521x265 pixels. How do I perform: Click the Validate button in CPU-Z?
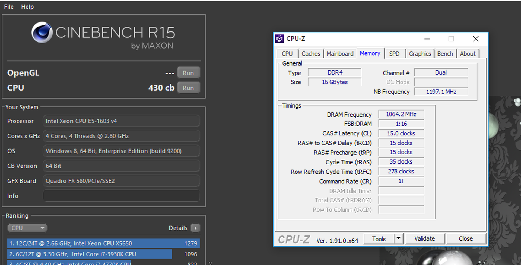424,239
